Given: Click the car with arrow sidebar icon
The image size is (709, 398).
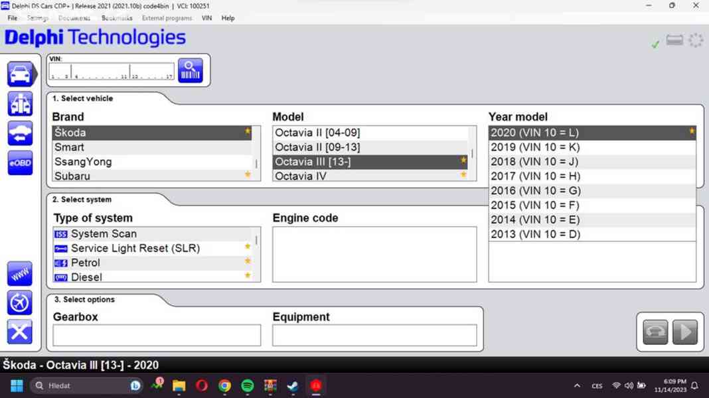Looking at the screenshot, I should click(19, 133).
